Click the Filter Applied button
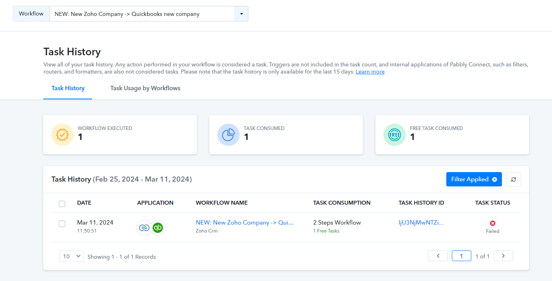Viewport: 552px width, 281px height. tap(474, 179)
